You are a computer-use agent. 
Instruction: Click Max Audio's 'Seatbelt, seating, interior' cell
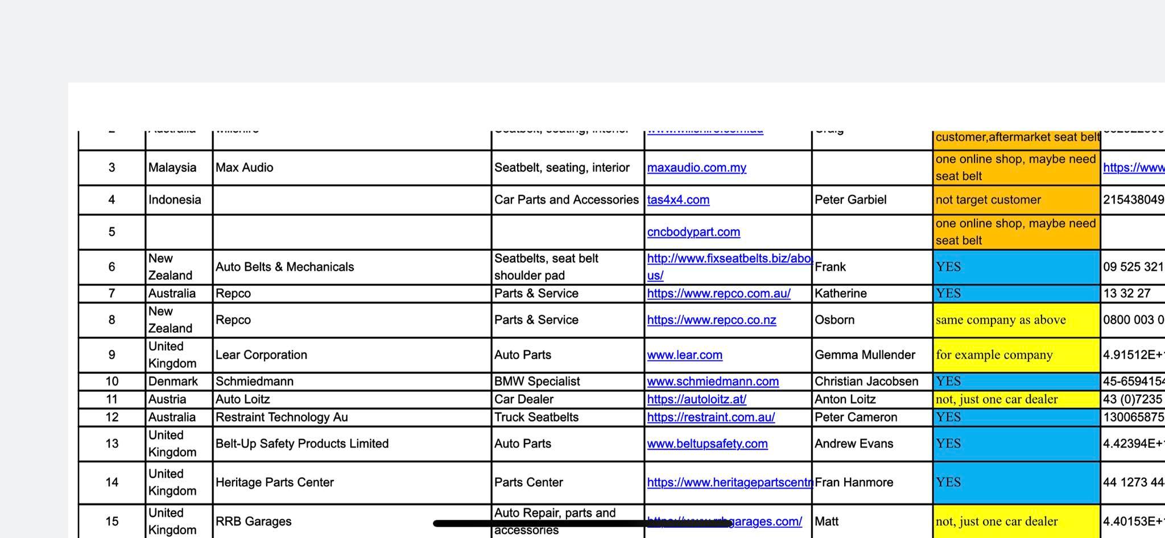(568, 168)
